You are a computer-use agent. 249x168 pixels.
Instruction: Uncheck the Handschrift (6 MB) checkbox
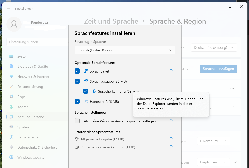[77, 102]
